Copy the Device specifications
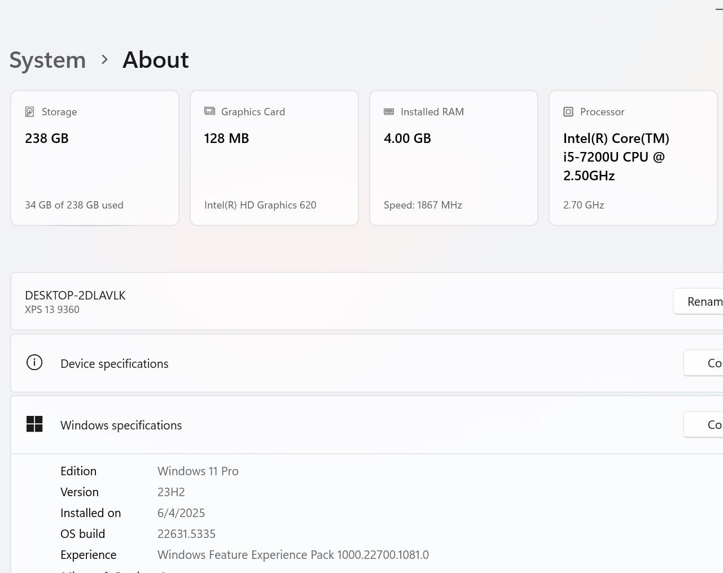The height and width of the screenshot is (573, 723). click(703, 363)
